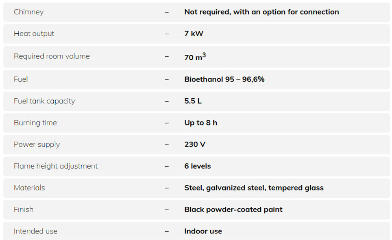The height and width of the screenshot is (240, 392).
Task: Click the Burning time label
Action: (35, 123)
